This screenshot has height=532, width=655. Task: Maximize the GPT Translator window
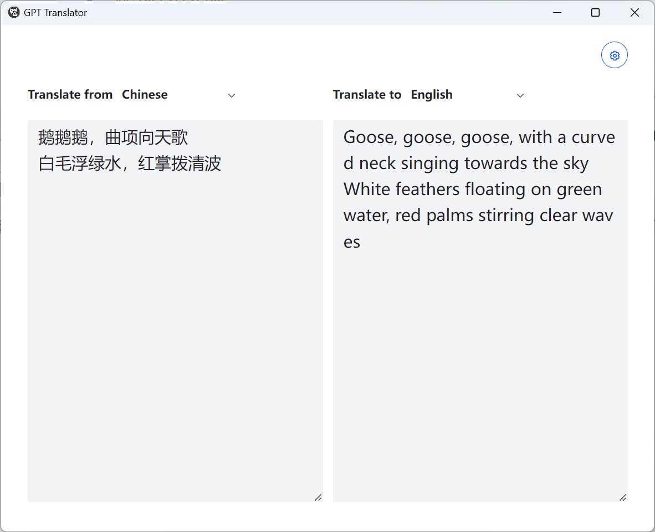[595, 13]
